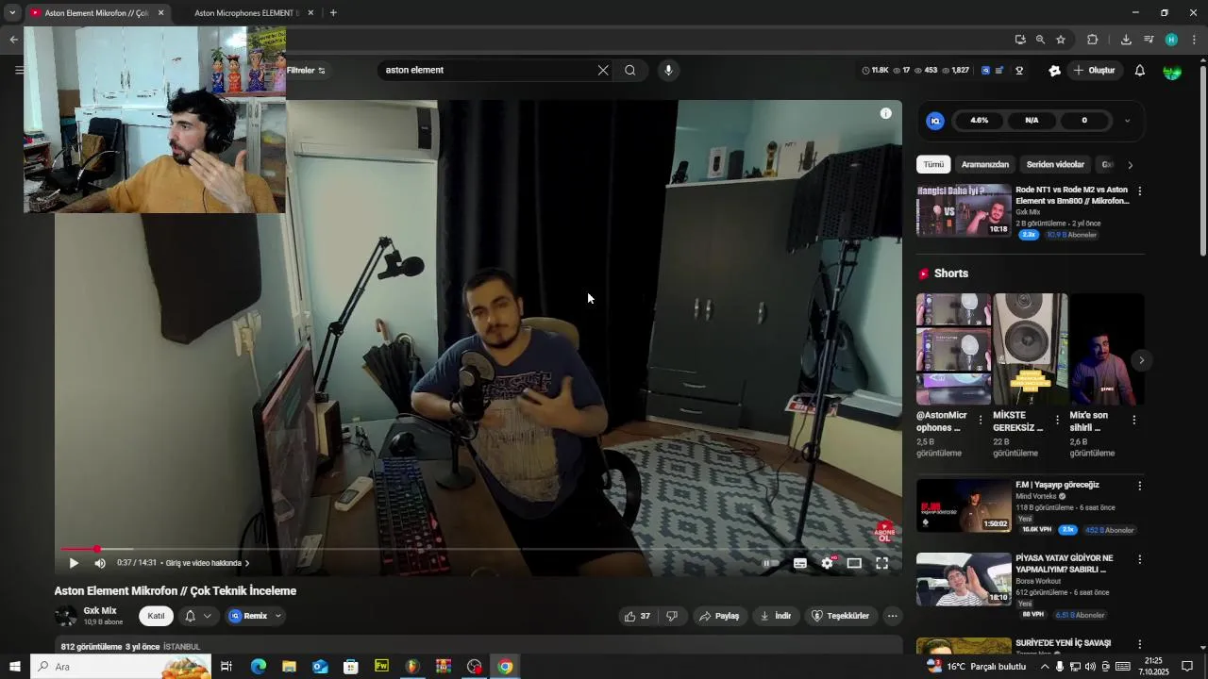Image resolution: width=1208 pixels, height=679 pixels.
Task: Show hidden system tray icons
Action: 1045,667
